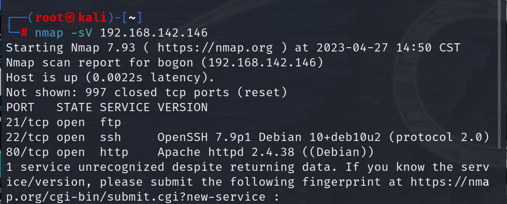Click the VERSION column header
Viewport: 507px width, 204px height.
pyautogui.click(x=182, y=107)
